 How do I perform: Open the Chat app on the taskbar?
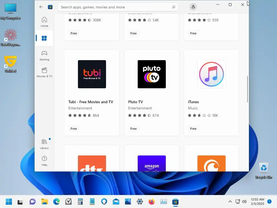32,201
